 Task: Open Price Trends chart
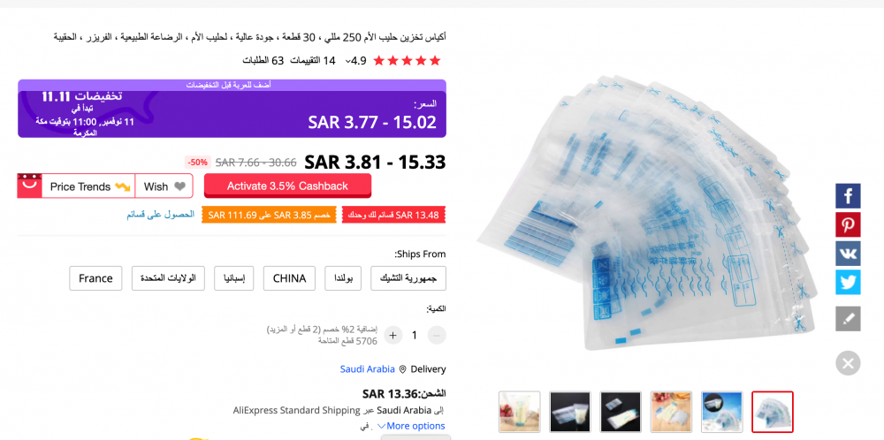click(89, 186)
